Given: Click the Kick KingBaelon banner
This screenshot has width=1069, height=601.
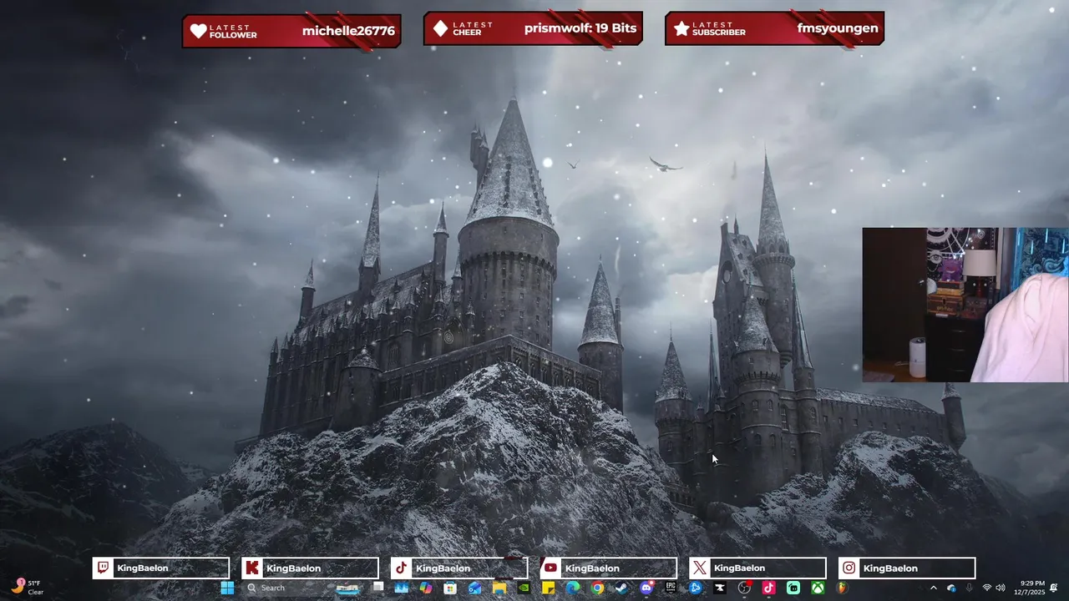Looking at the screenshot, I should 310,568.
